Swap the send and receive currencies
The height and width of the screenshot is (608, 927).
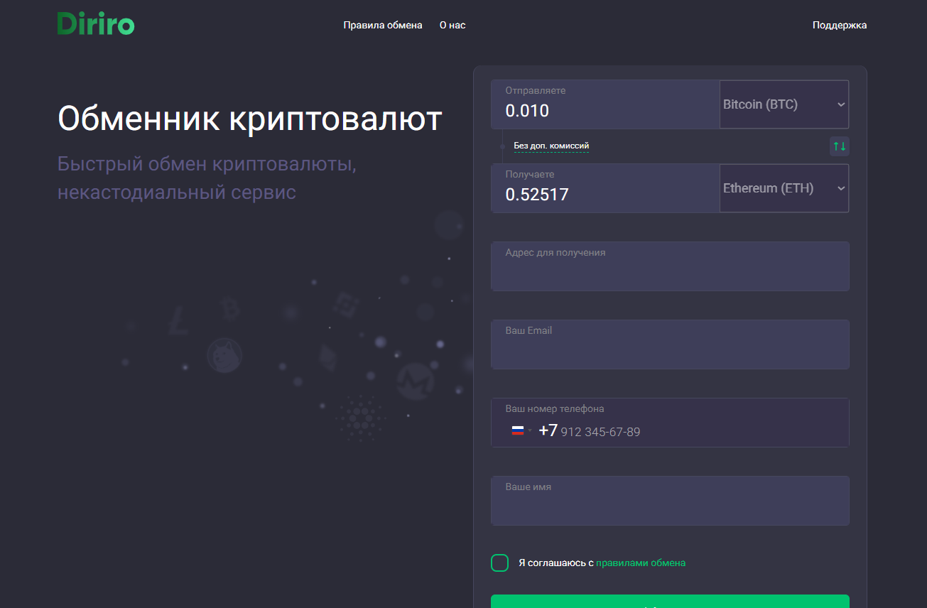[839, 146]
